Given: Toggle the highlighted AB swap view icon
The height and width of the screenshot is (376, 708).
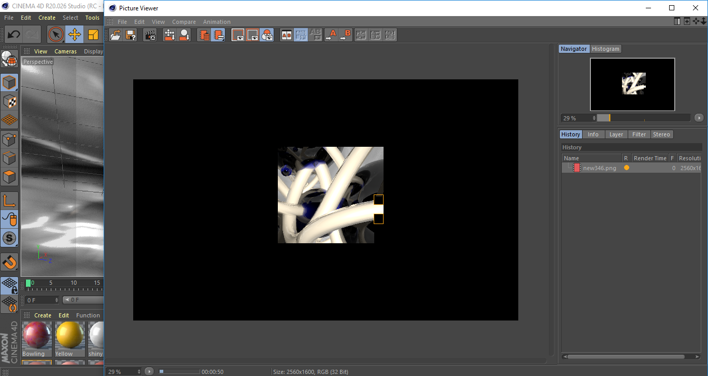Looking at the screenshot, I should coord(301,35).
